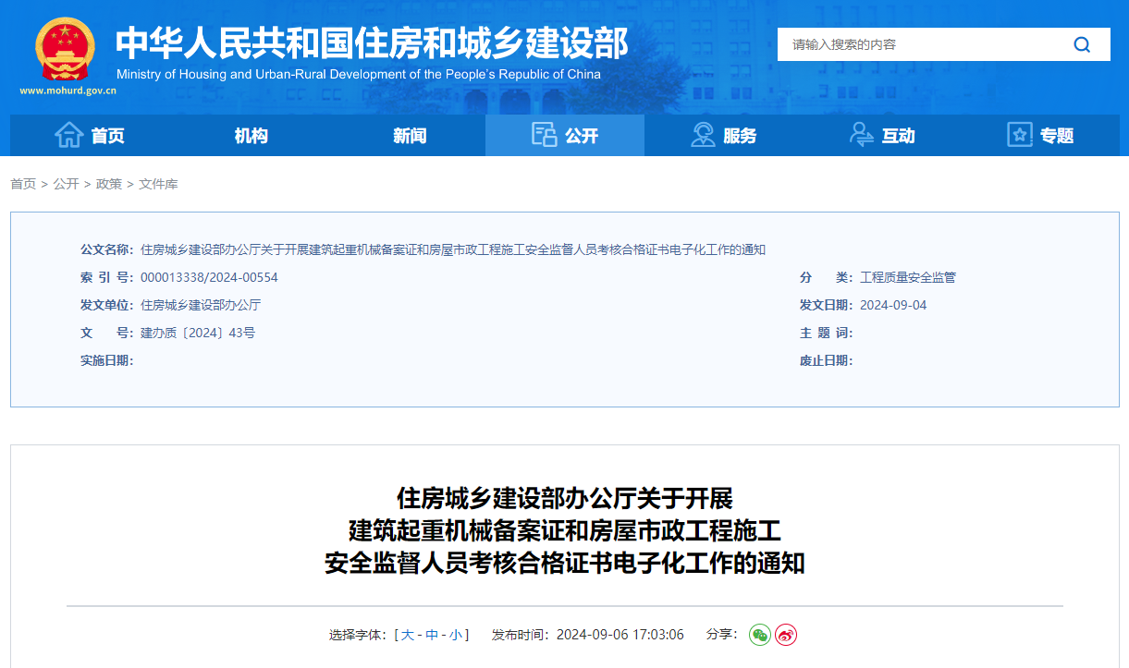Switch to the 新闻 navigation tab
Image resolution: width=1129 pixels, height=668 pixels.
point(409,134)
